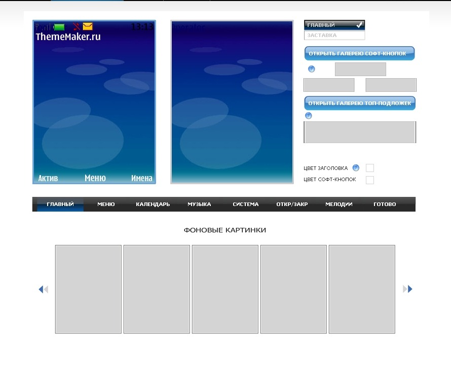Viewport: 451px width, 376px height.
Task: Select the third background picture thumbnail
Action: point(225,289)
